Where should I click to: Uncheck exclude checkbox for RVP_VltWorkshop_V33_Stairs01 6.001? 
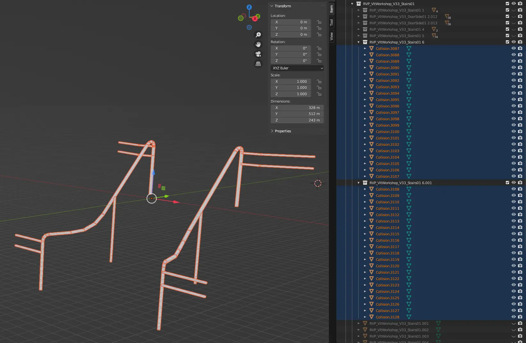[x=507, y=183]
